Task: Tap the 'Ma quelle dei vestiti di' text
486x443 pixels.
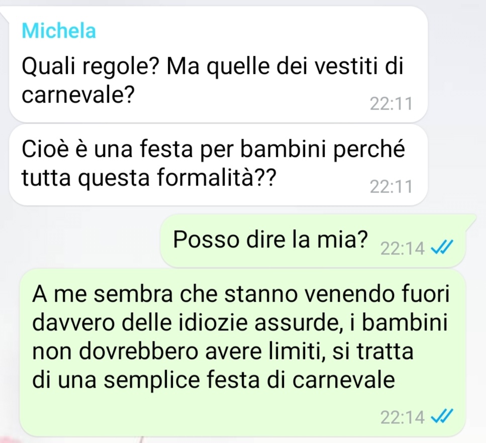Action: (285, 66)
